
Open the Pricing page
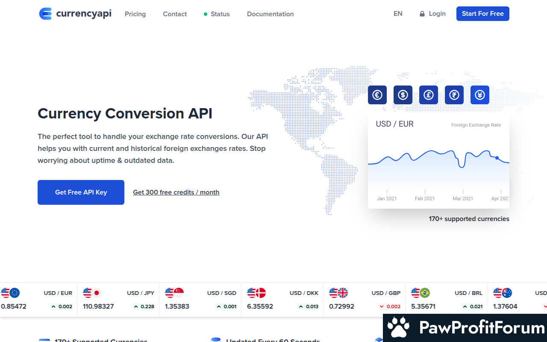coord(135,14)
